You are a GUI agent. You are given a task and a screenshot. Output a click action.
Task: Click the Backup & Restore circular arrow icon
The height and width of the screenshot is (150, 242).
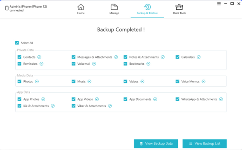pos(147,7)
